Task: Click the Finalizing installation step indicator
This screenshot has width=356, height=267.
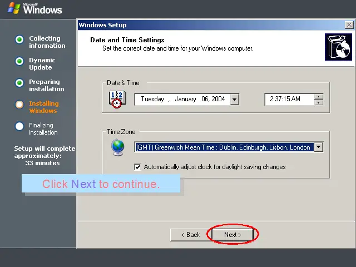Action: [x=19, y=126]
